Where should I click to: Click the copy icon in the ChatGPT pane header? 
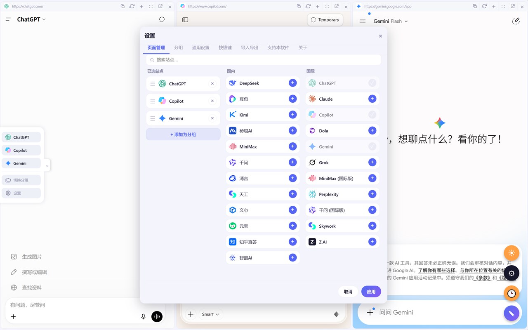pyautogui.click(x=123, y=7)
